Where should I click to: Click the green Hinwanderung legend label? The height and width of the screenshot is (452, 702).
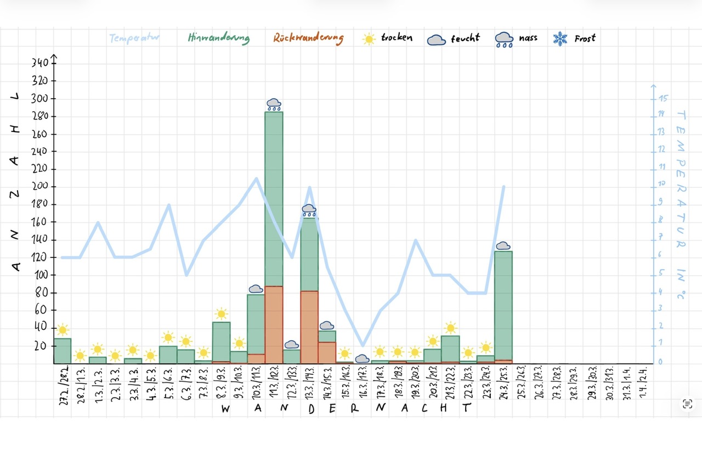pyautogui.click(x=218, y=38)
